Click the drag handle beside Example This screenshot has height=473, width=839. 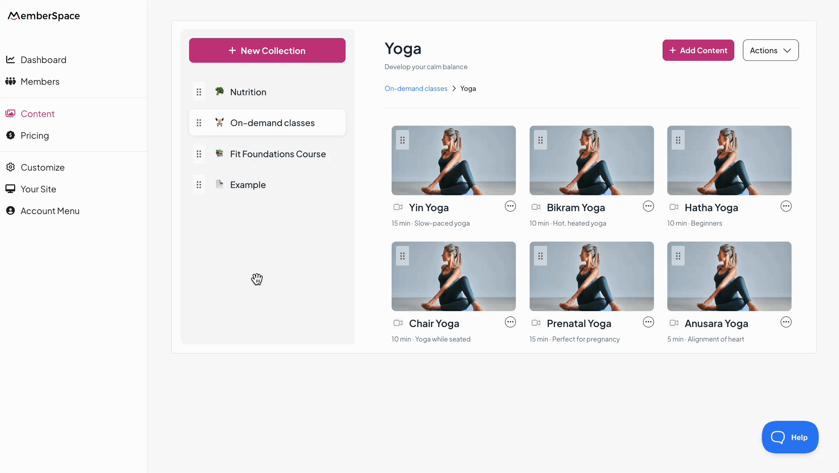click(199, 185)
